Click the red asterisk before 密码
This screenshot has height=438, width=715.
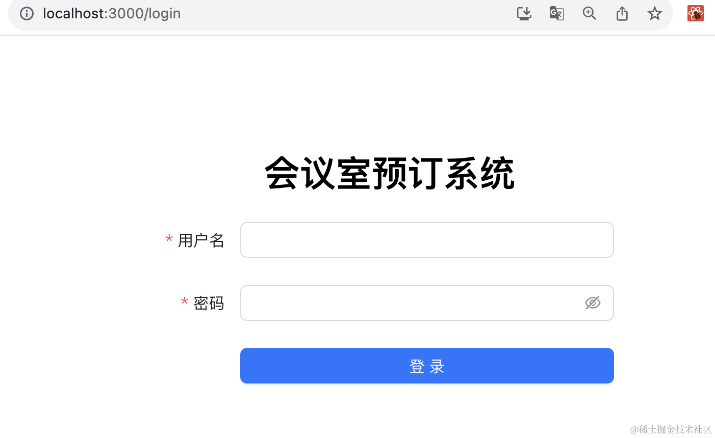coord(185,303)
